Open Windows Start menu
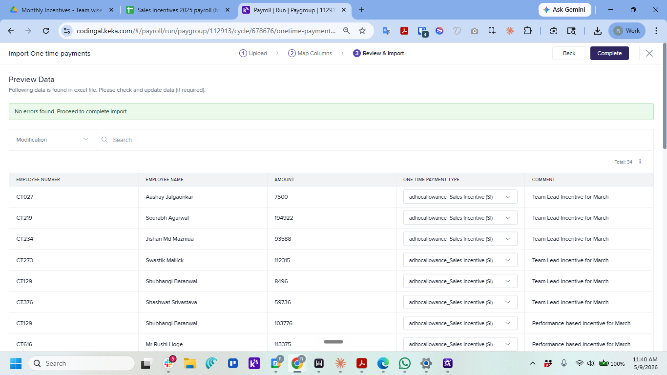Viewport: 667px width, 375px height. click(x=16, y=363)
